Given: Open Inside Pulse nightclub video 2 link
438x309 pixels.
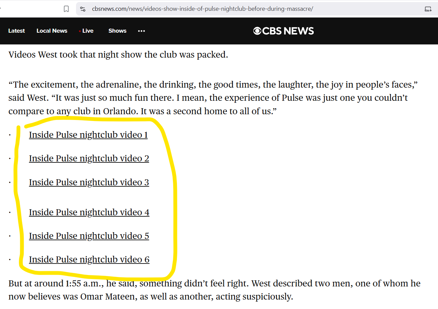Looking at the screenshot, I should point(89,158).
